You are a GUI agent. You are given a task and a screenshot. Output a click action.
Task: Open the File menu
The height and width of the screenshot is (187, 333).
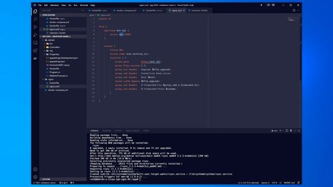40,5
